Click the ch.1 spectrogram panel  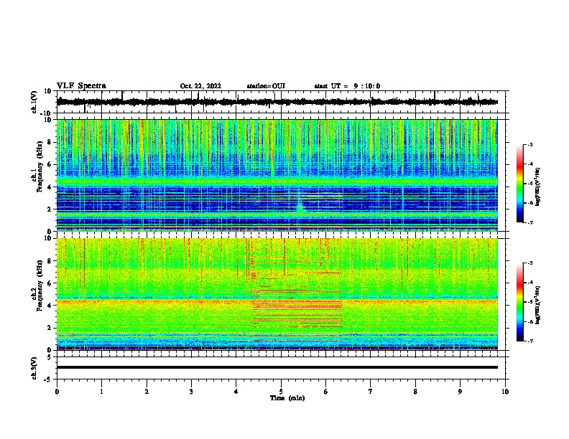click(x=277, y=175)
